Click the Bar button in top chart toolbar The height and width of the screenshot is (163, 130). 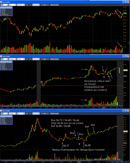click(x=44, y=5)
